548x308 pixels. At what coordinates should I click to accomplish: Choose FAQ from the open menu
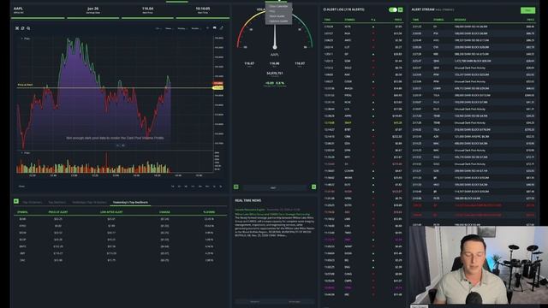point(272,11)
